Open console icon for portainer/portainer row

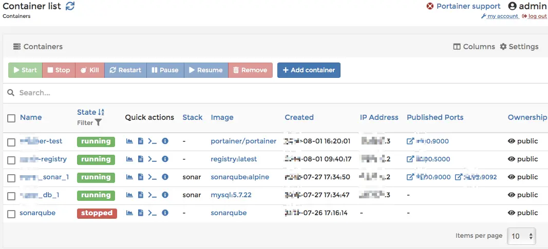pyautogui.click(x=152, y=141)
